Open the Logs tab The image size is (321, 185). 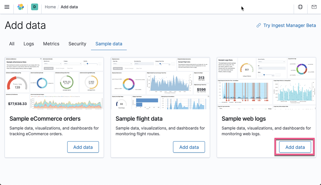click(29, 44)
